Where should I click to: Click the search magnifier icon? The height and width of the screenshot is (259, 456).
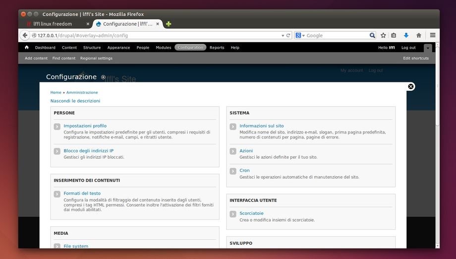point(372,35)
